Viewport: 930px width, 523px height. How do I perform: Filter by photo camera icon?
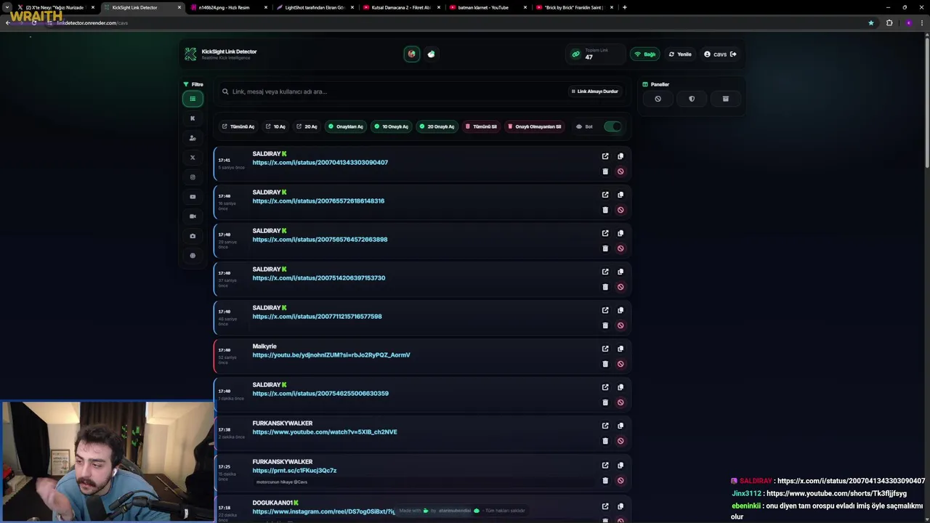tap(193, 236)
